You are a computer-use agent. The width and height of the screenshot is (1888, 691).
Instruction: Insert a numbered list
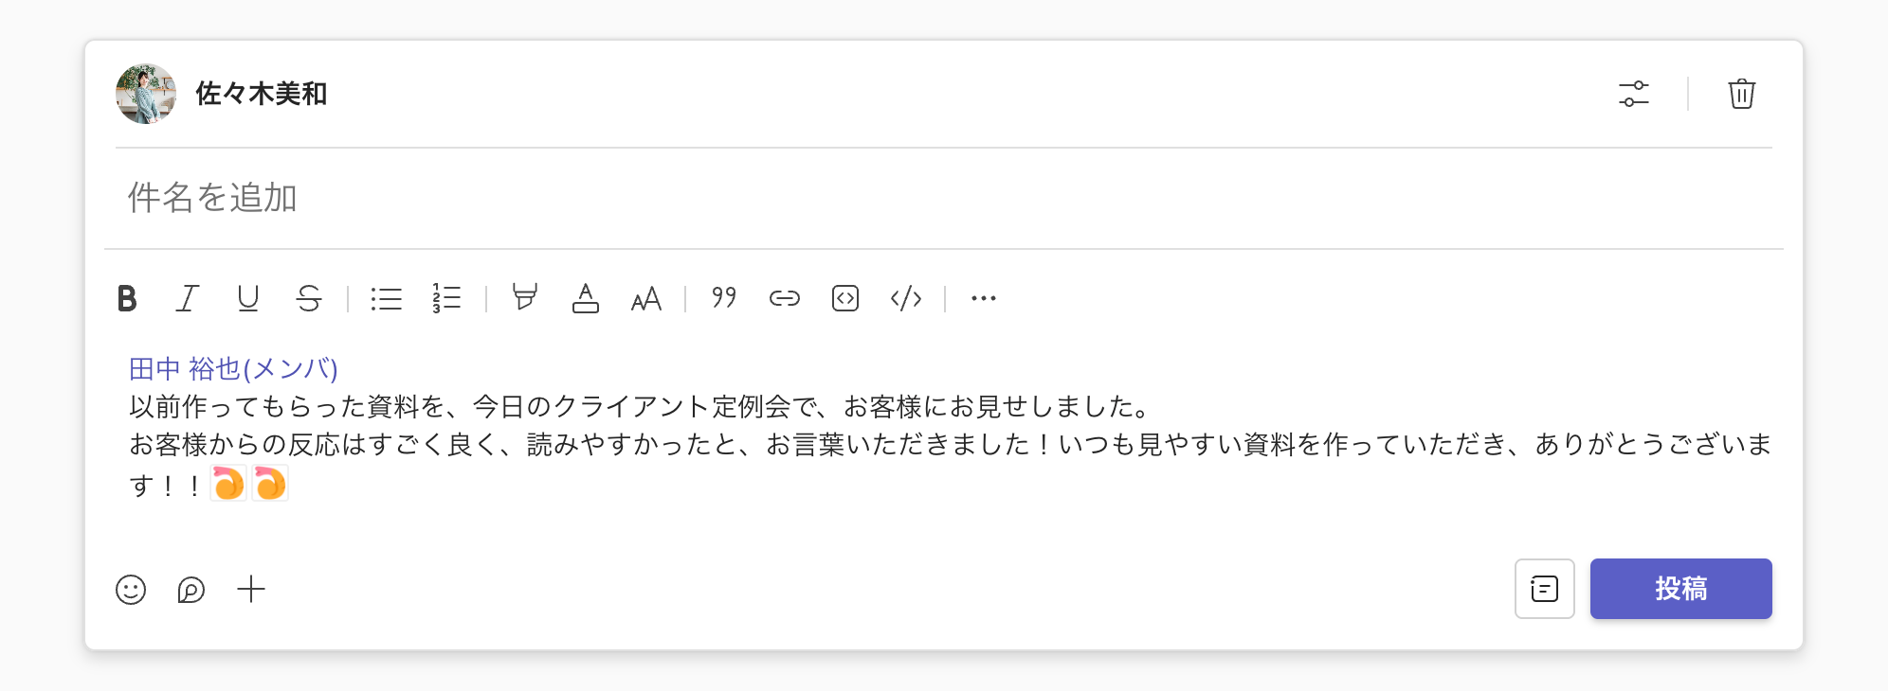[446, 298]
